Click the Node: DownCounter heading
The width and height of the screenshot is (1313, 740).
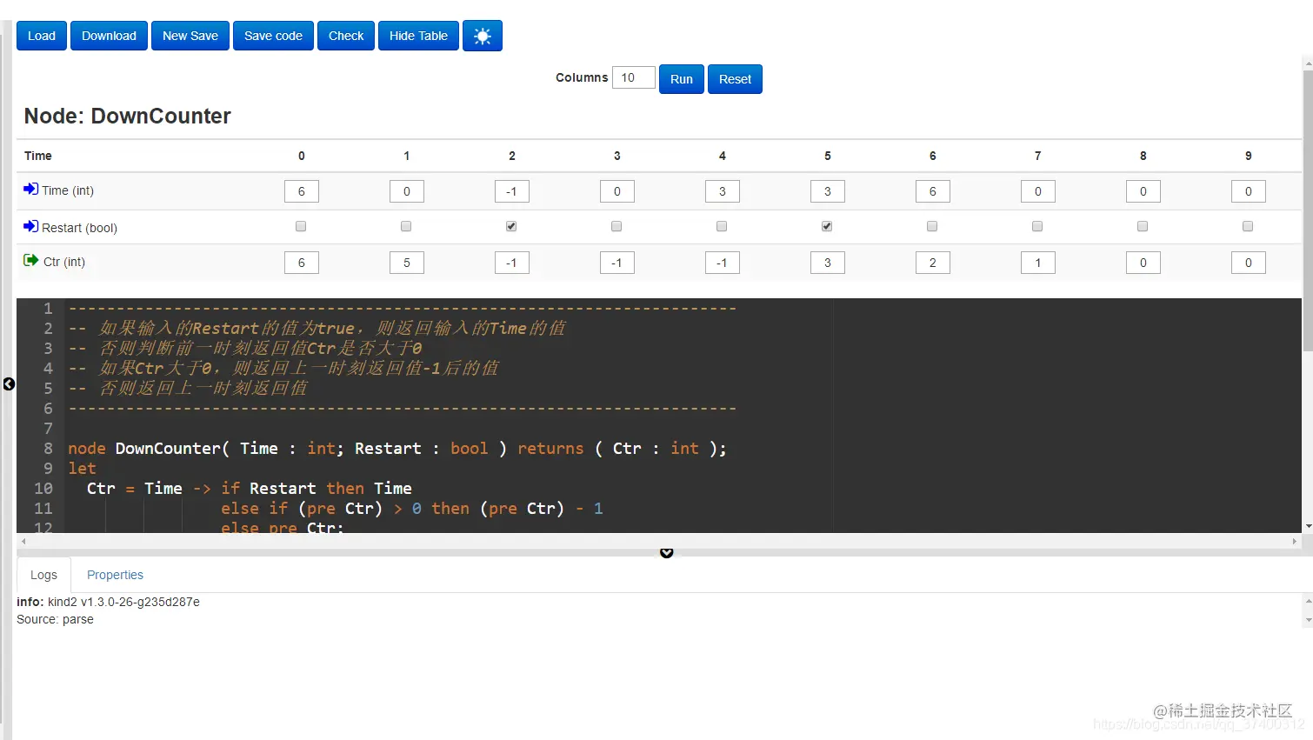click(128, 116)
